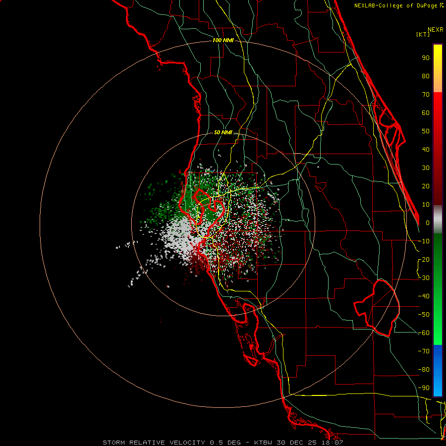Viewport: 446px width, 446px height.
Task: Pick the blue segment of the color bar
Action: tap(438, 371)
